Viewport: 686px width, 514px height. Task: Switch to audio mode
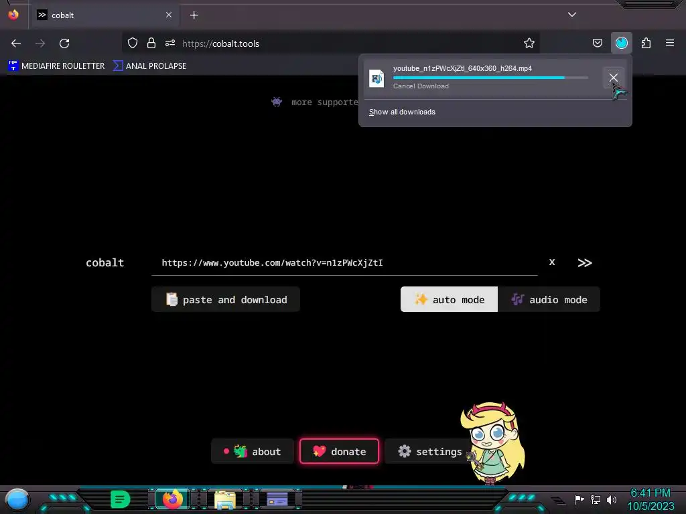549,299
